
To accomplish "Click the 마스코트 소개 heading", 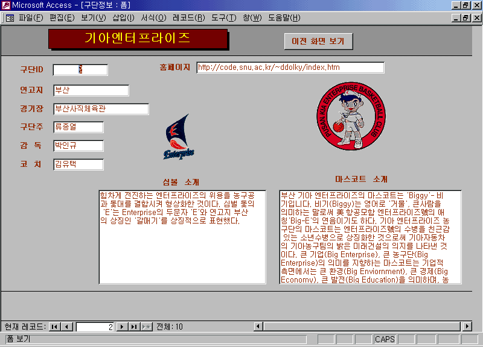I will point(361,179).
